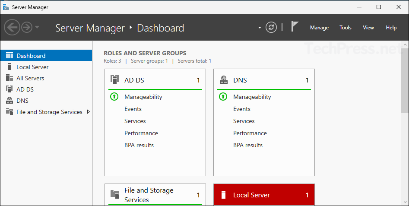Open the AD DS tile title

pos(134,80)
